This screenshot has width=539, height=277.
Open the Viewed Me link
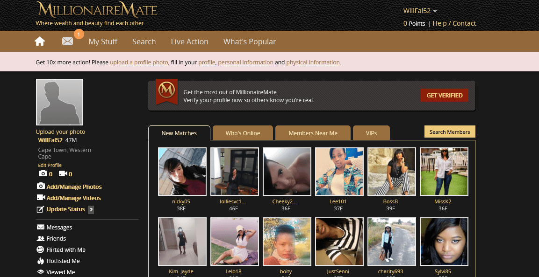coord(60,272)
